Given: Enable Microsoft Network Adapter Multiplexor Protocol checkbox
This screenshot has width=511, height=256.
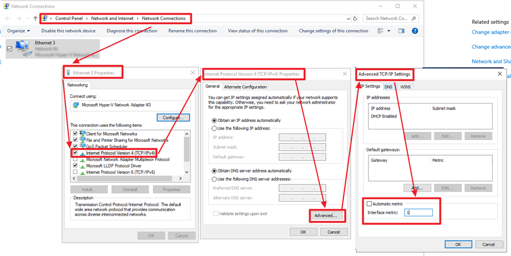Looking at the screenshot, I should (x=75, y=160).
